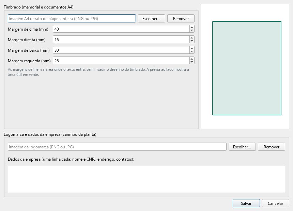Image resolution: width=293 pixels, height=211 pixels.
Task: Click the Margem direita (mm) label
Action: (x=27, y=40)
